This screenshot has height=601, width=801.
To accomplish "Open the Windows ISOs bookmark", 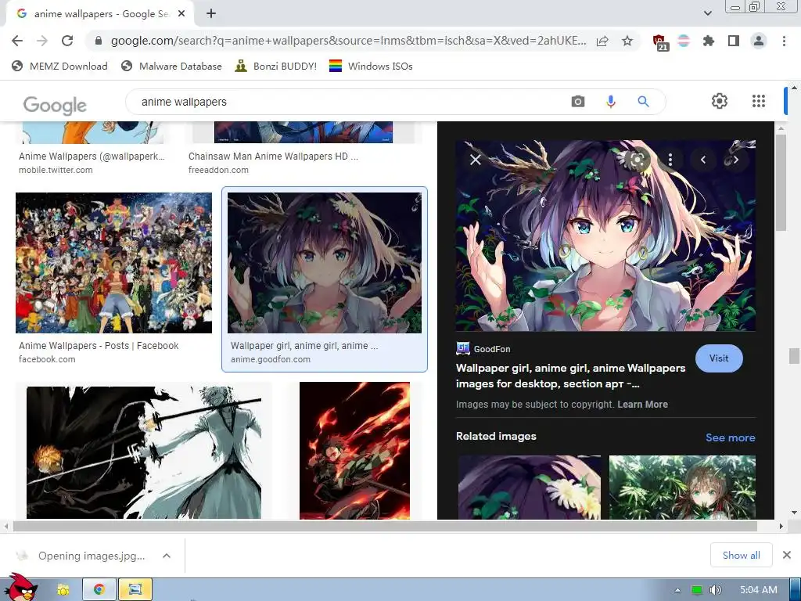I will [x=371, y=66].
